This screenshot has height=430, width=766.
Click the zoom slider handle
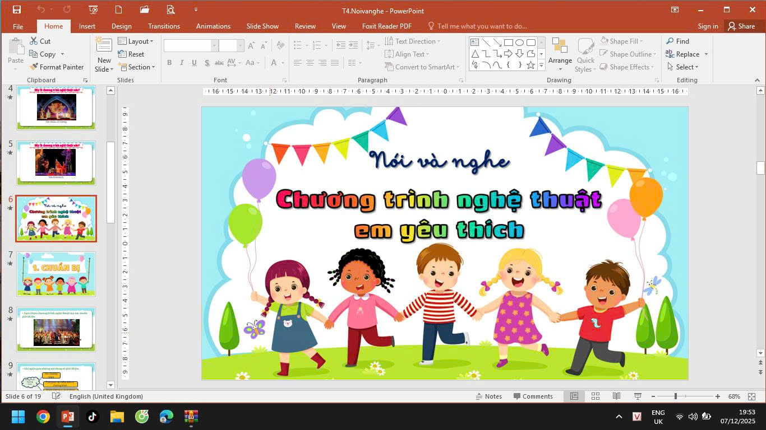tap(676, 396)
